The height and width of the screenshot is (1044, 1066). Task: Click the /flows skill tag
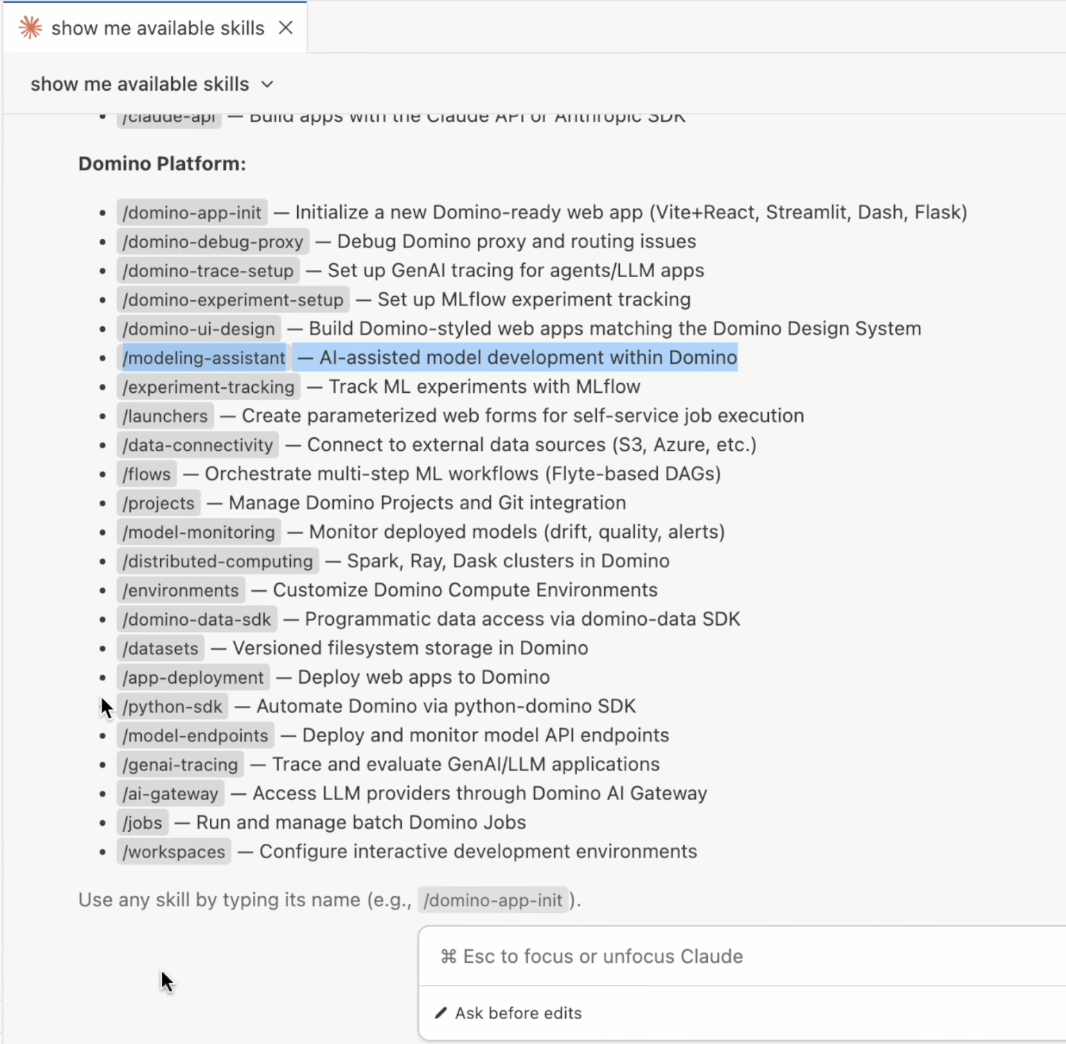tap(146, 475)
